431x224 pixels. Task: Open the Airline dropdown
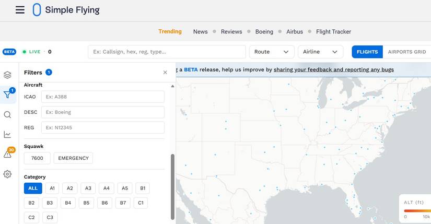[320, 52]
